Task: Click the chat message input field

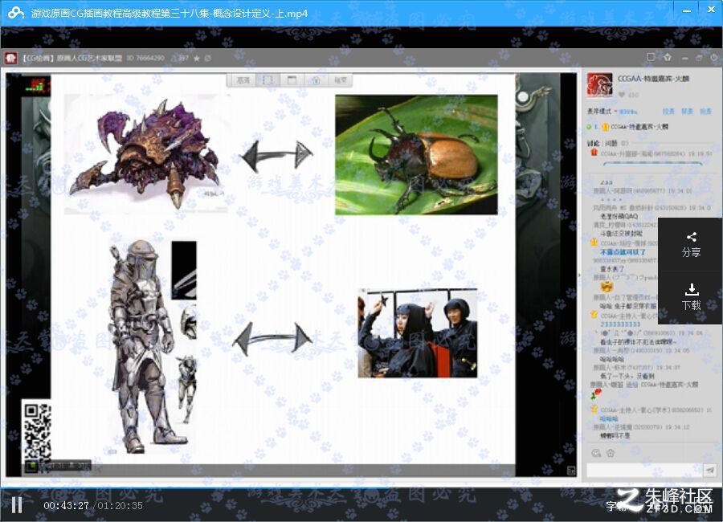Action: coord(643,470)
